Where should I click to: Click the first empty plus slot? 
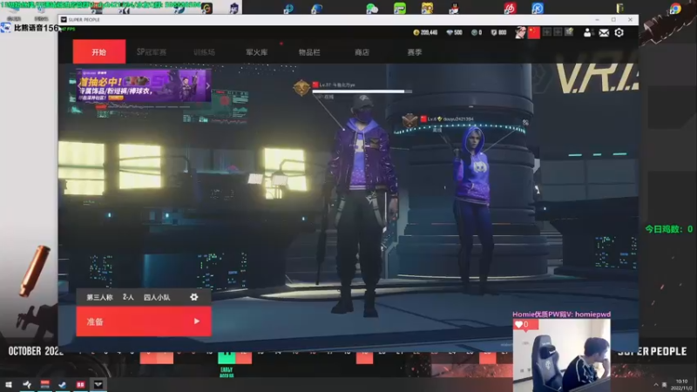[547, 32]
